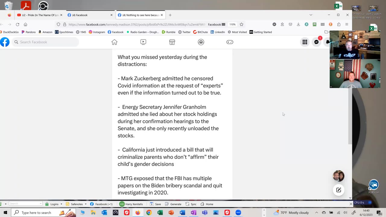Open a new browser tab
The image size is (386, 217).
pyautogui.click(x=170, y=15)
